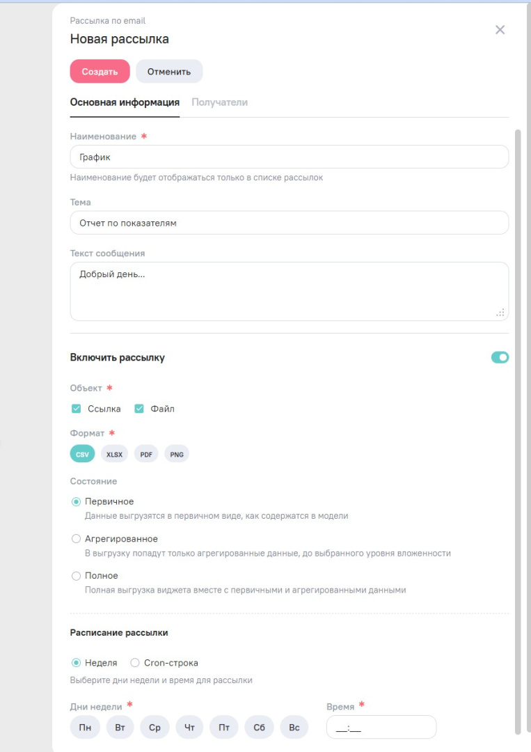The image size is (531, 752).
Task: Switch to the Получатели tab
Action: [x=219, y=102]
